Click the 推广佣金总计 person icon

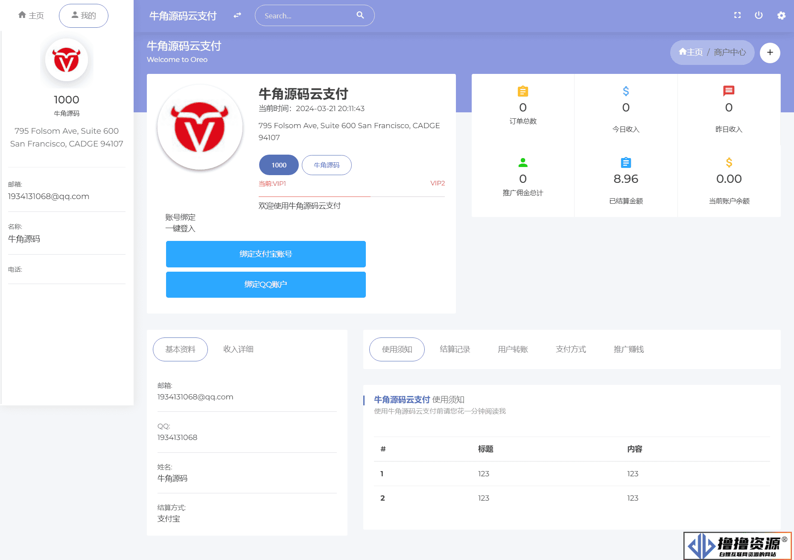[523, 162]
